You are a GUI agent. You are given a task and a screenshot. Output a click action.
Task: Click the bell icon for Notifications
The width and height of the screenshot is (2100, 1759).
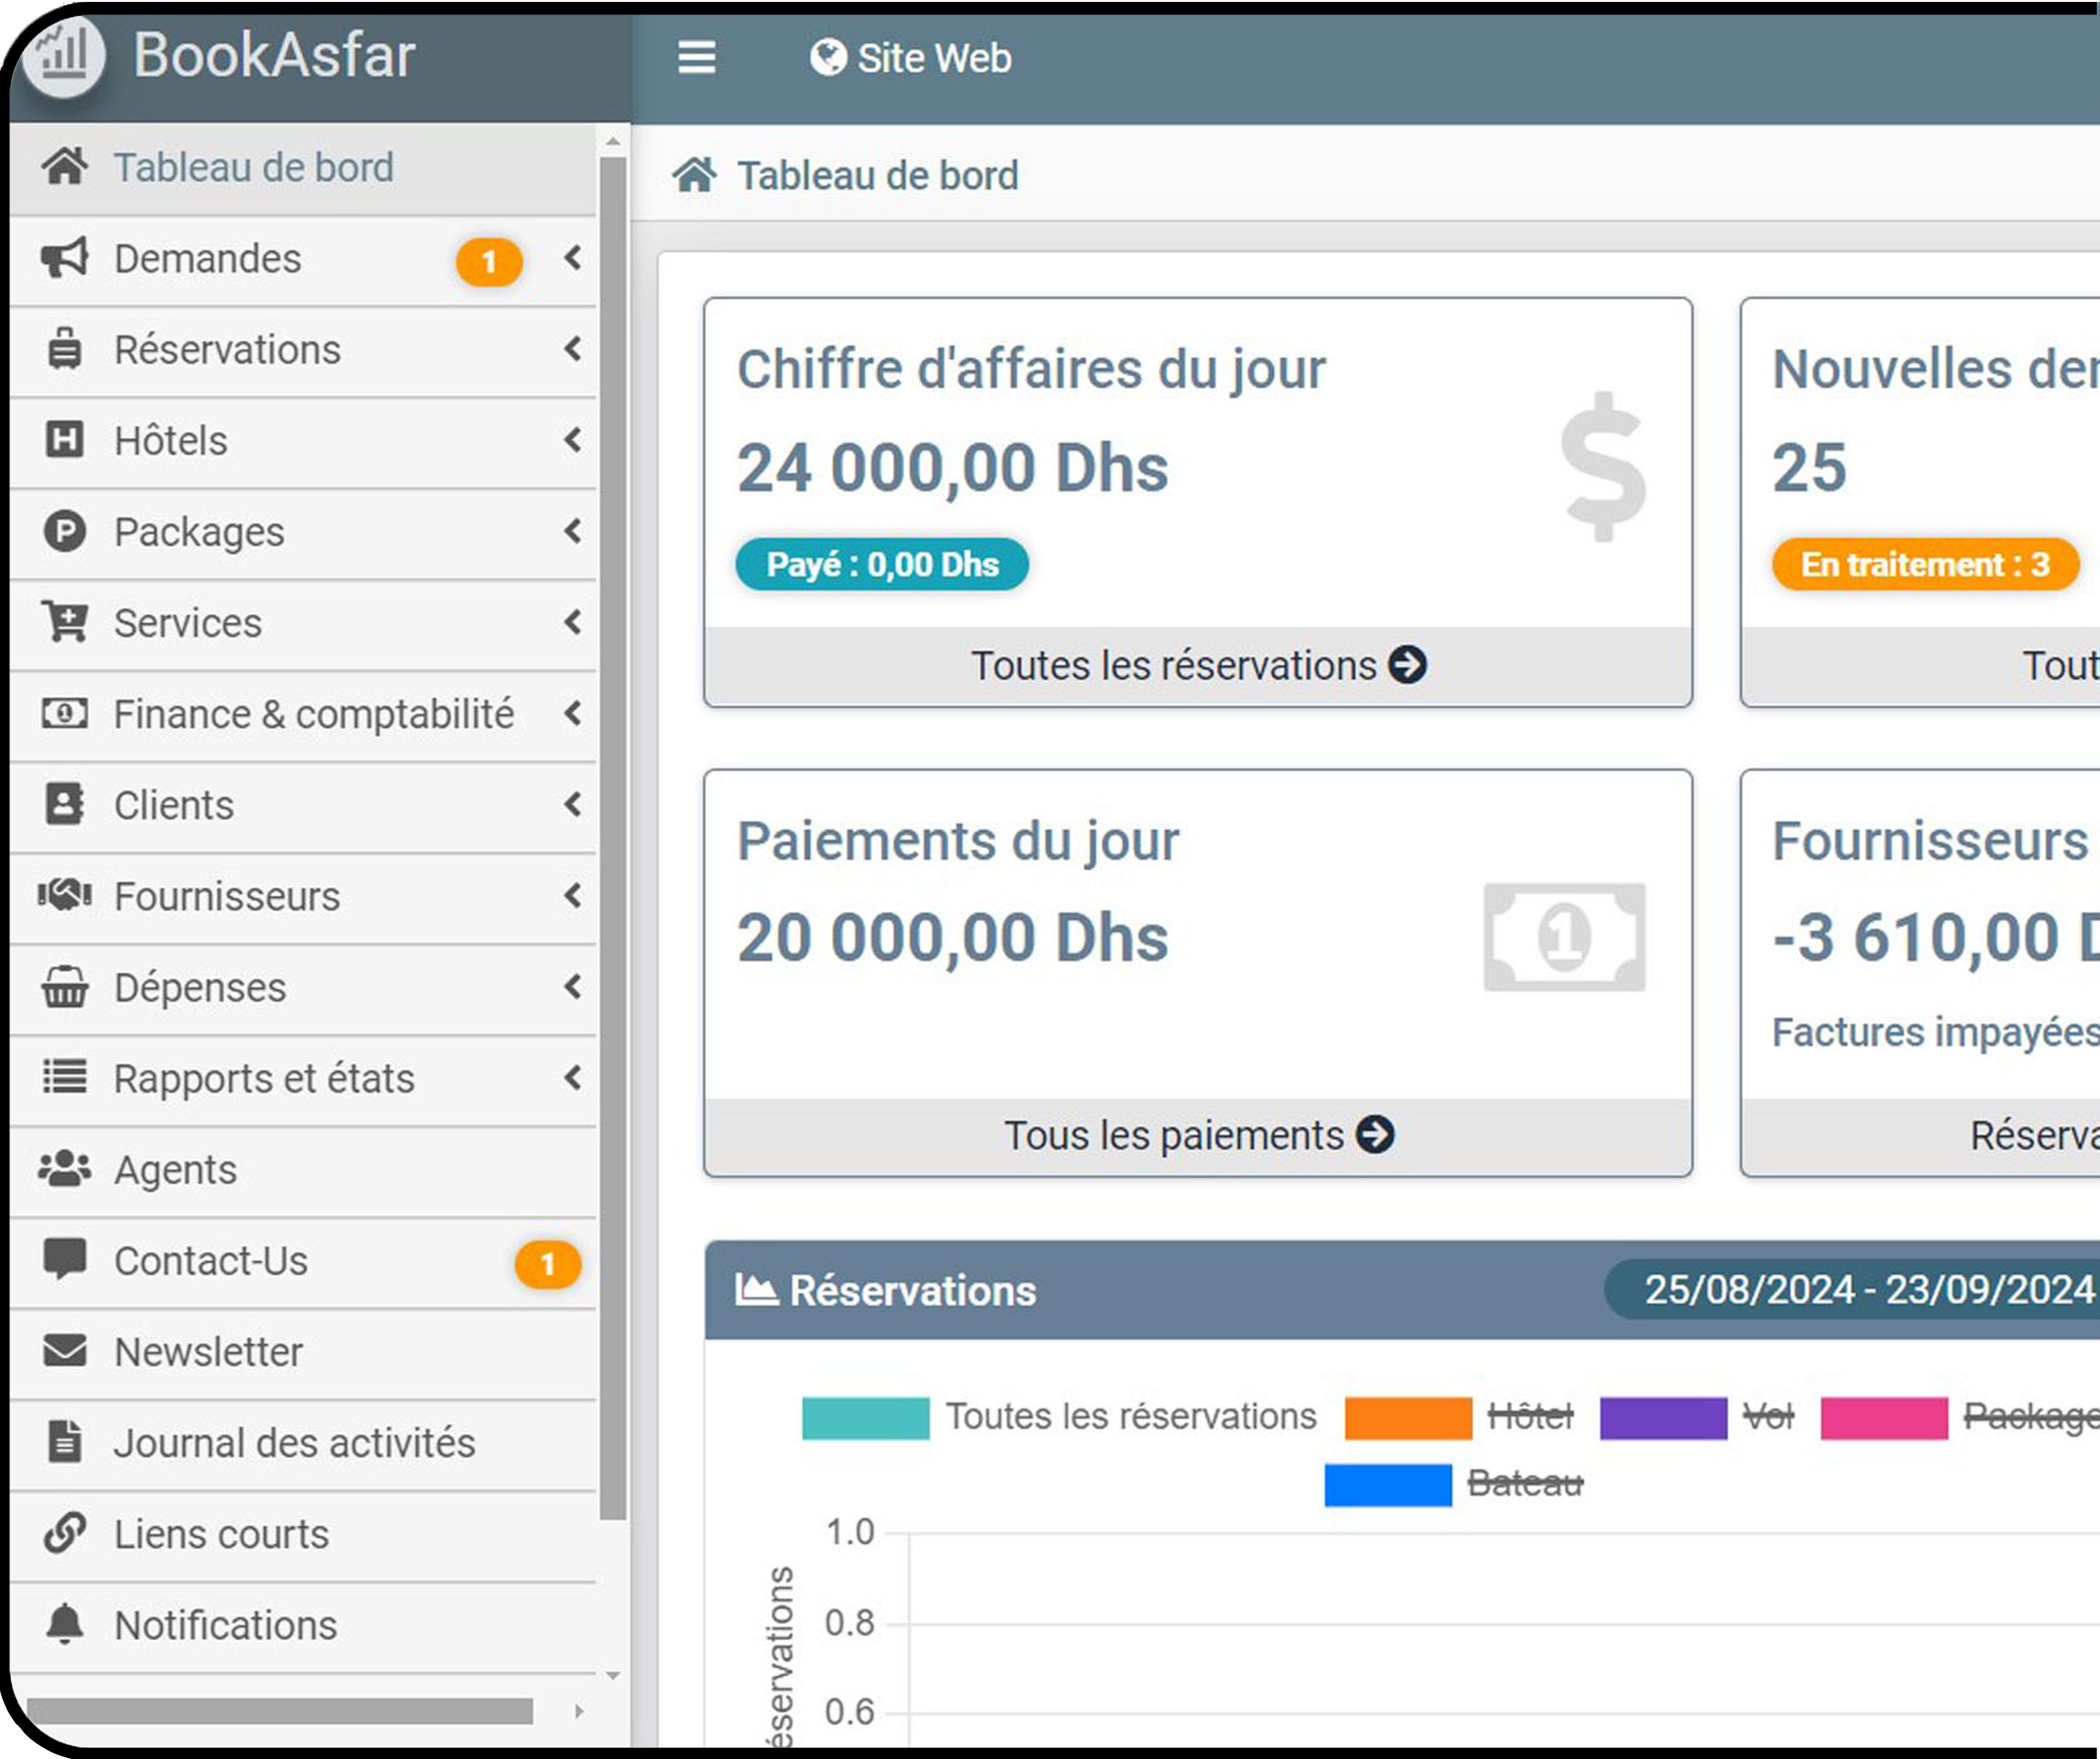coord(65,1624)
